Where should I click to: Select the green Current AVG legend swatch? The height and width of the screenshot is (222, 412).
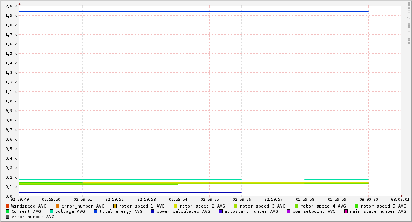point(7,211)
